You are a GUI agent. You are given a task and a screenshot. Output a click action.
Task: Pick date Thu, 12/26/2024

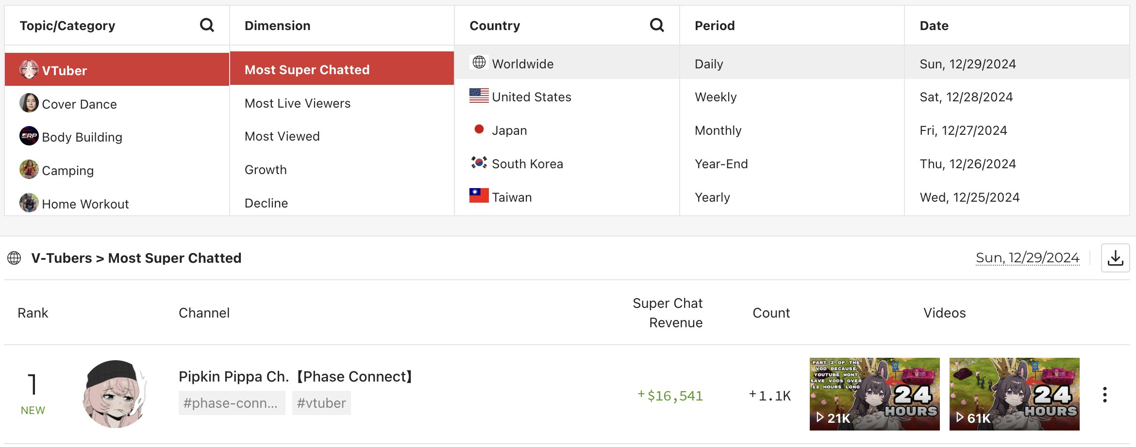coord(1017,163)
